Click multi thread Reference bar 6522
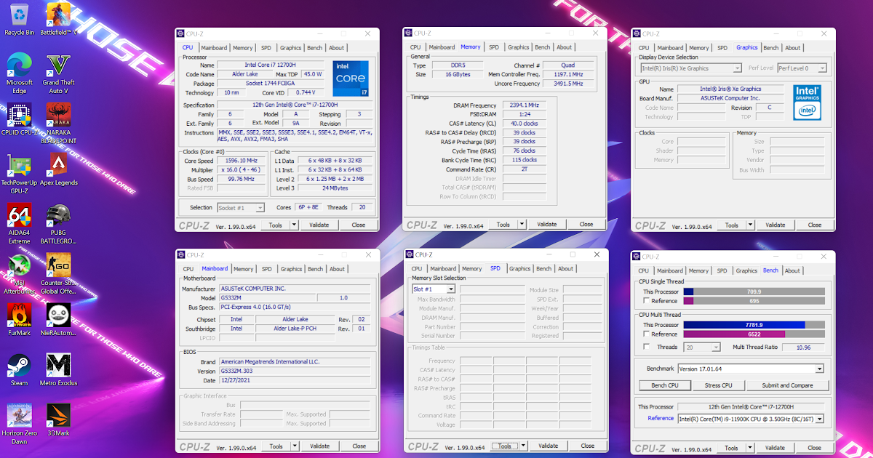 pyautogui.click(x=754, y=334)
